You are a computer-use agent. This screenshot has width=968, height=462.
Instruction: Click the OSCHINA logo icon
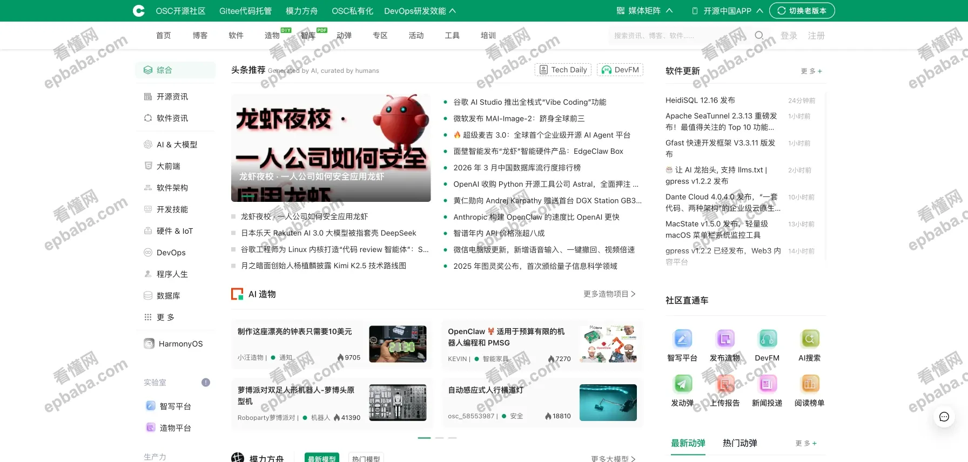coord(139,11)
